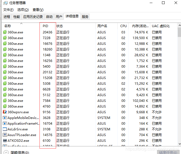The image size is (181, 154).
Task: Click the 结束任务(E) button
Action: [x=168, y=152]
